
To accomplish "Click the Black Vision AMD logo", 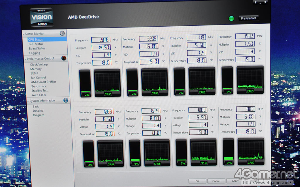I will coord(42,17).
